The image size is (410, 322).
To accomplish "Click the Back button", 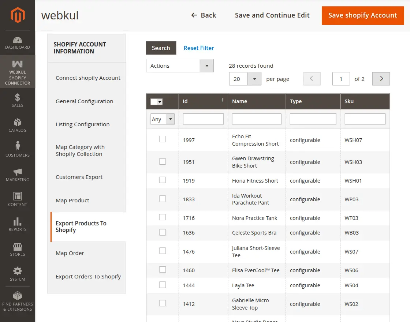I will [204, 15].
